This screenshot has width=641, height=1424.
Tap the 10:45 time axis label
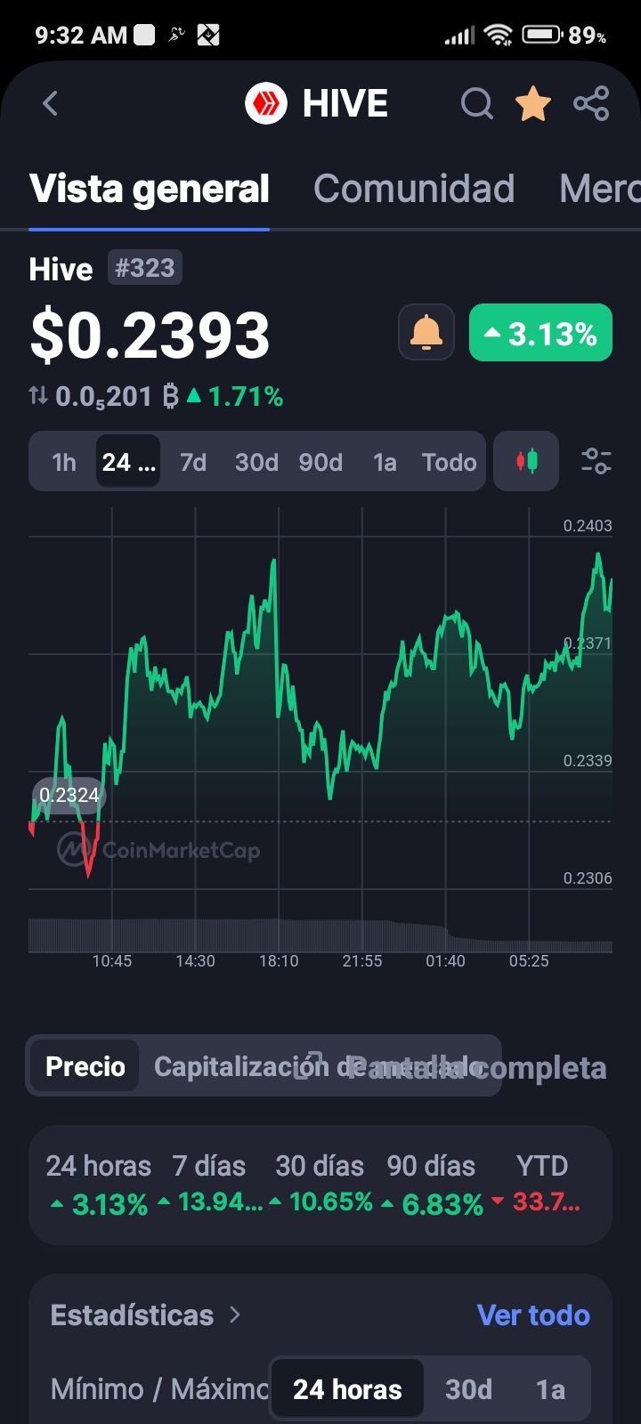[112, 961]
